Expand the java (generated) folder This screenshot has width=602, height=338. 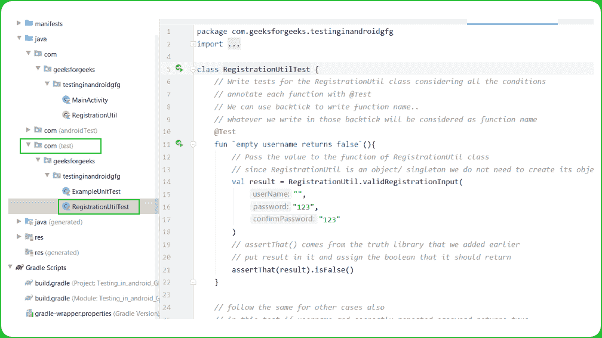[19, 222]
